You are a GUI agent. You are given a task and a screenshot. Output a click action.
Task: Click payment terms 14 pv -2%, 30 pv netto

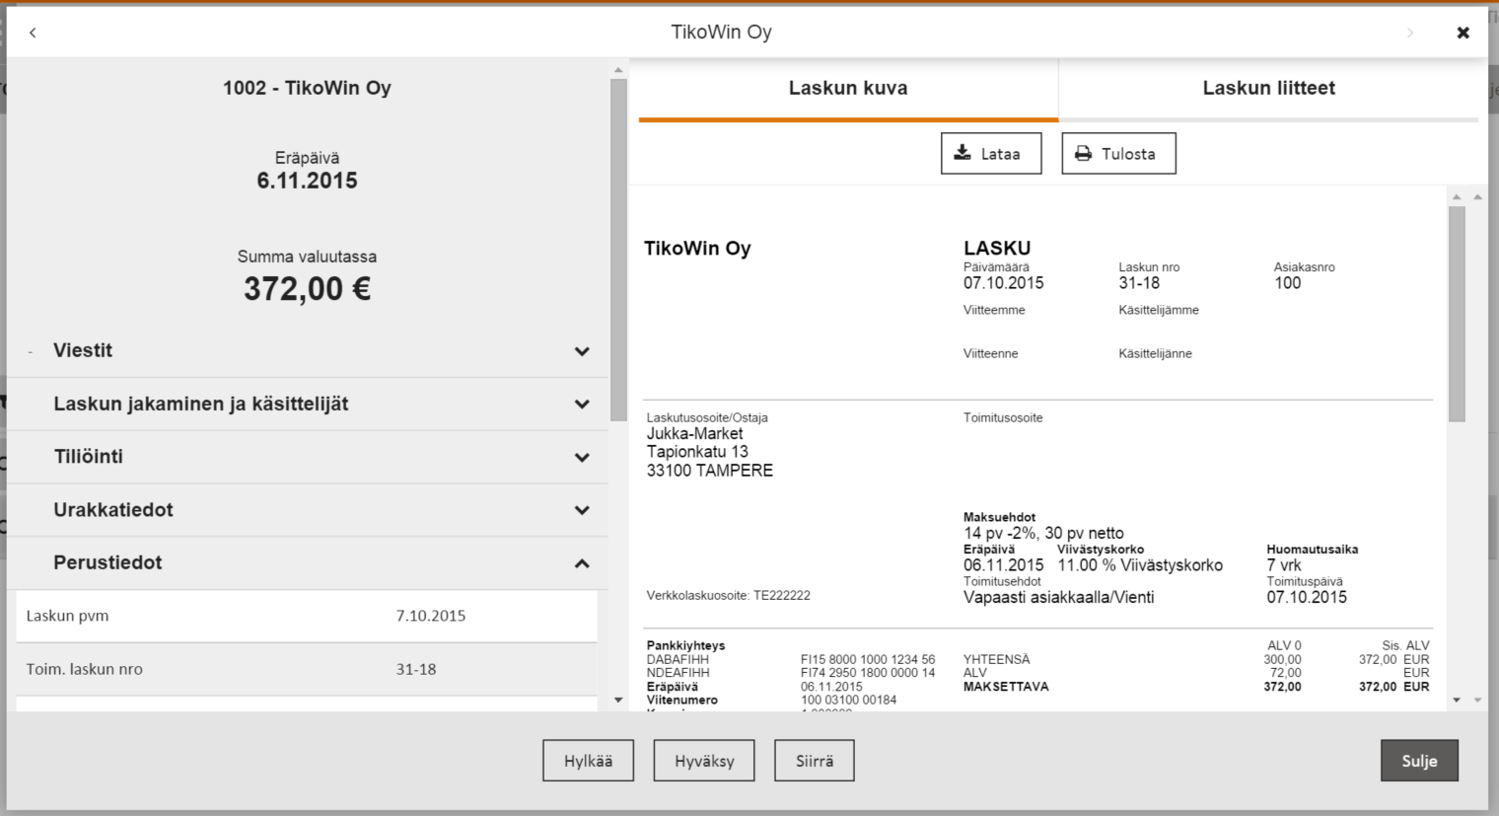(x=1043, y=533)
